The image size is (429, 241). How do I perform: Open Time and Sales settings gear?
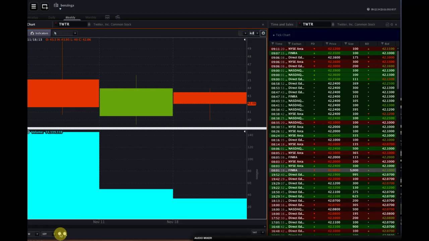pos(392,24)
